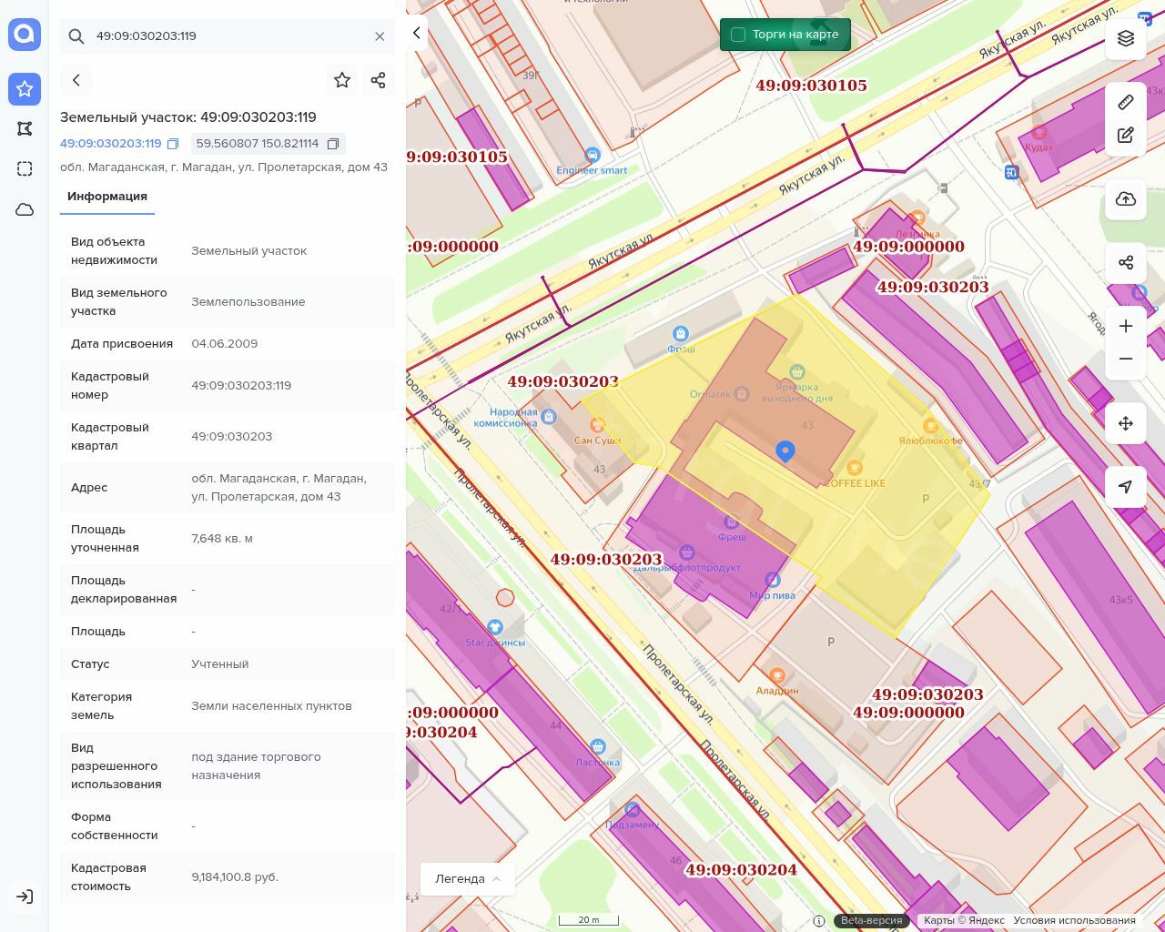The height and width of the screenshot is (932, 1165).
Task: Go back using the left arrow button
Action: click(x=76, y=80)
